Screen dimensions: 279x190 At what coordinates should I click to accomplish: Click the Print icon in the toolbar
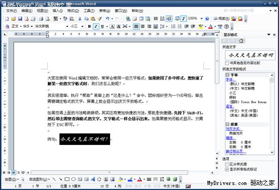41,18
